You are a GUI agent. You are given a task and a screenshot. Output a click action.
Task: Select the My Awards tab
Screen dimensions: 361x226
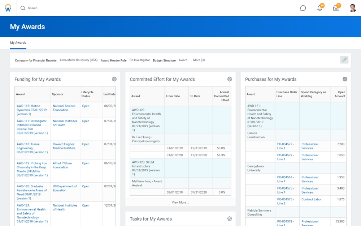click(18, 43)
